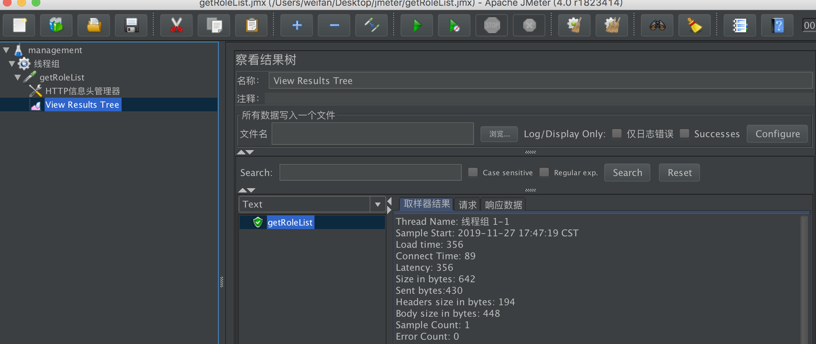Click the Search text input field
The height and width of the screenshot is (344, 816).
370,173
